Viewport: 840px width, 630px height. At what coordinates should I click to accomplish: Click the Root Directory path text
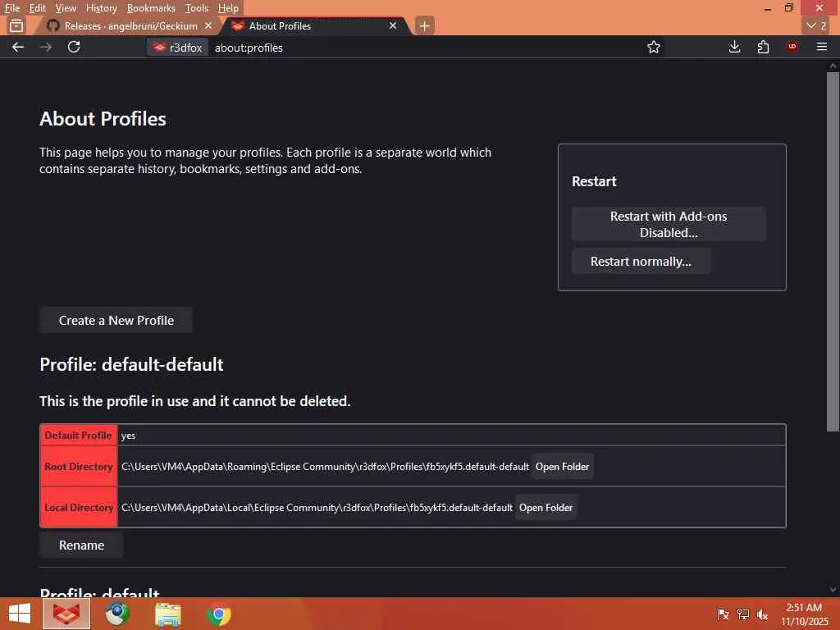coord(325,467)
